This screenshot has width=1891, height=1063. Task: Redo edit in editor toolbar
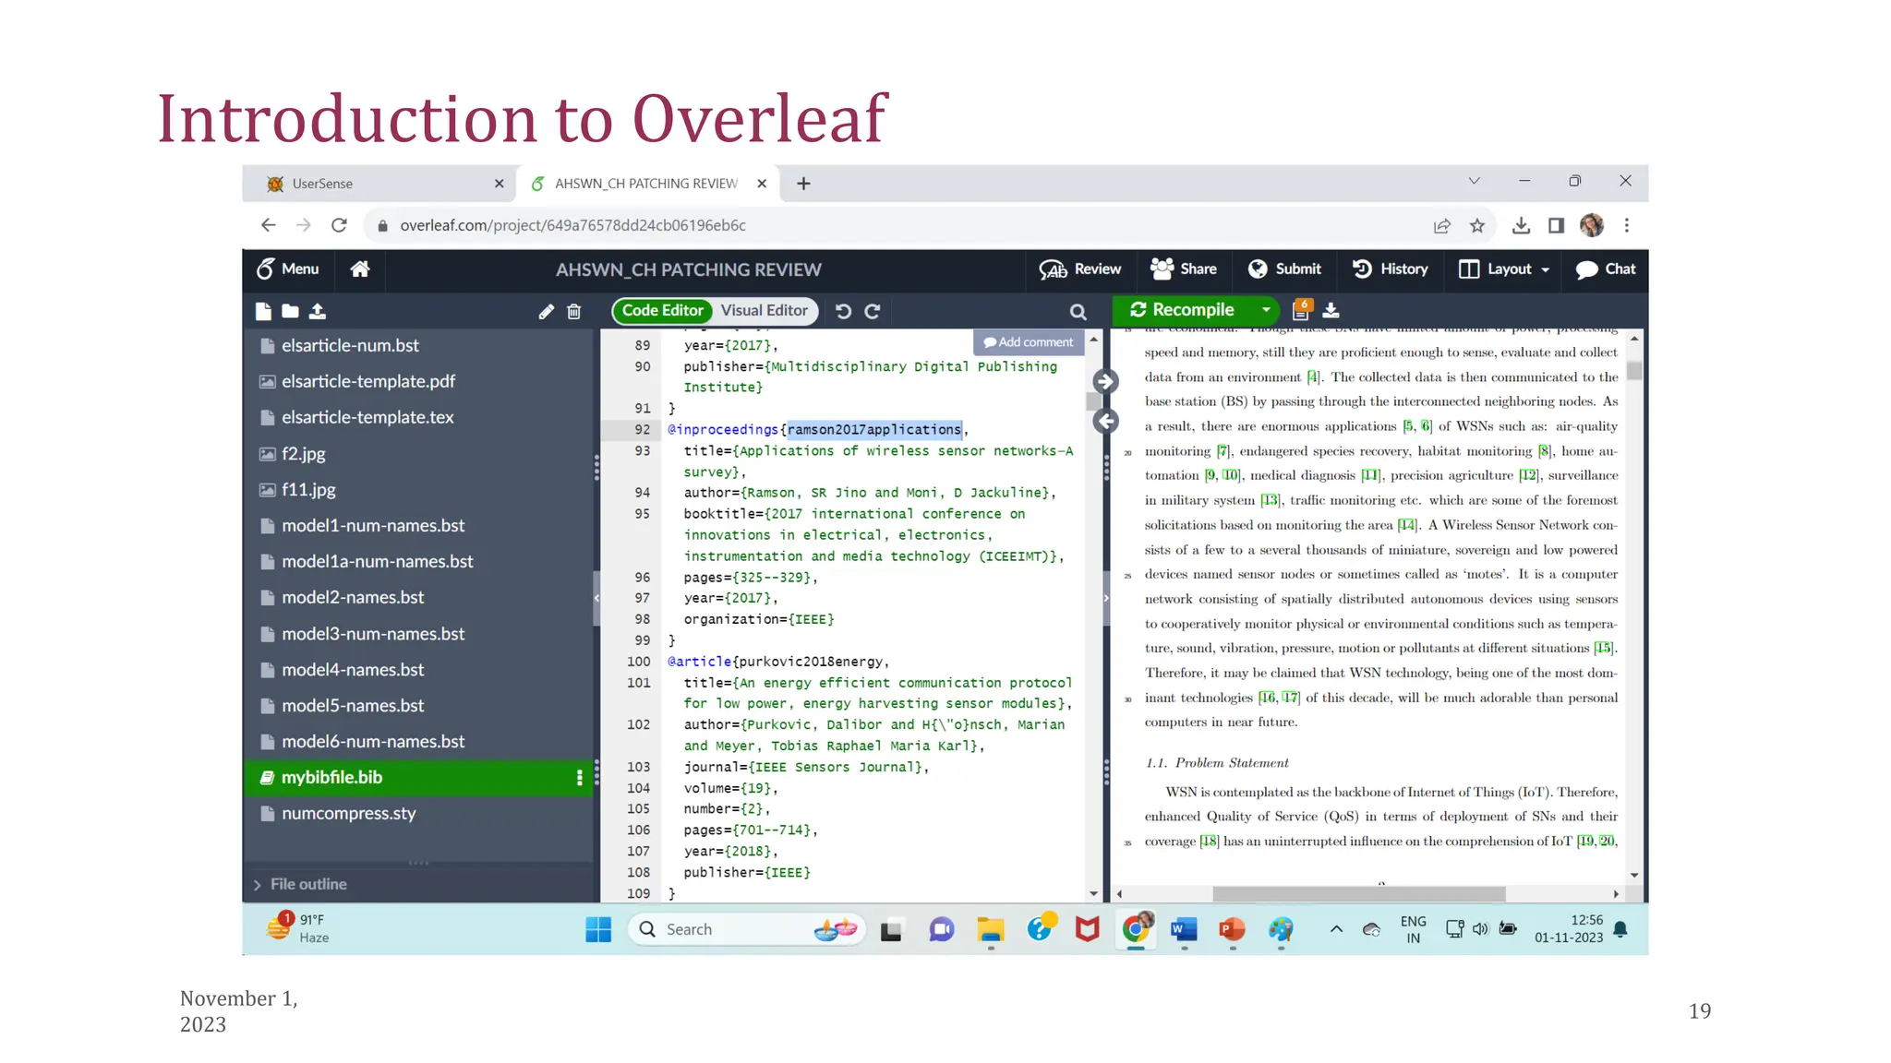873,311
